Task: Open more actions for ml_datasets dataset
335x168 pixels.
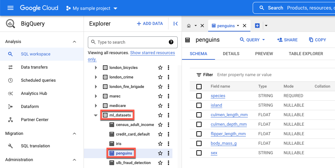Action: click(168, 115)
